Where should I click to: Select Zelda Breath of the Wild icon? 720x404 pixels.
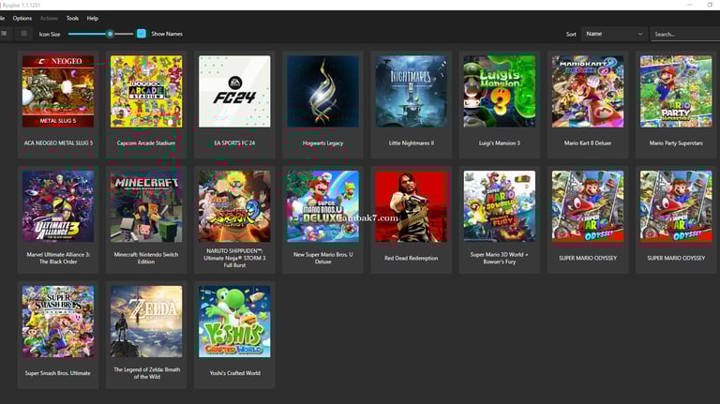[x=146, y=322]
